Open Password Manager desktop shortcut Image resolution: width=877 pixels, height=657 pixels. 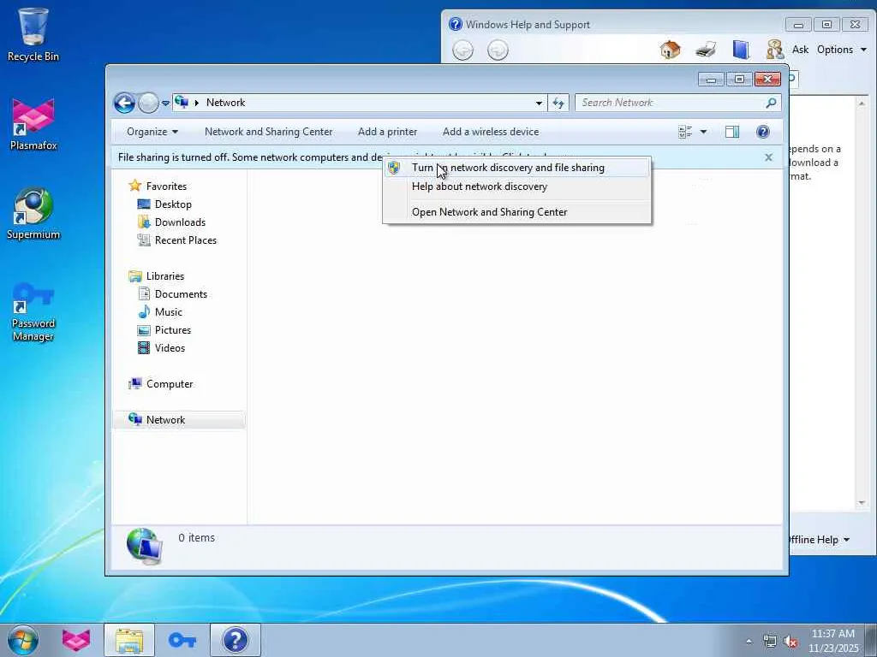tap(33, 311)
